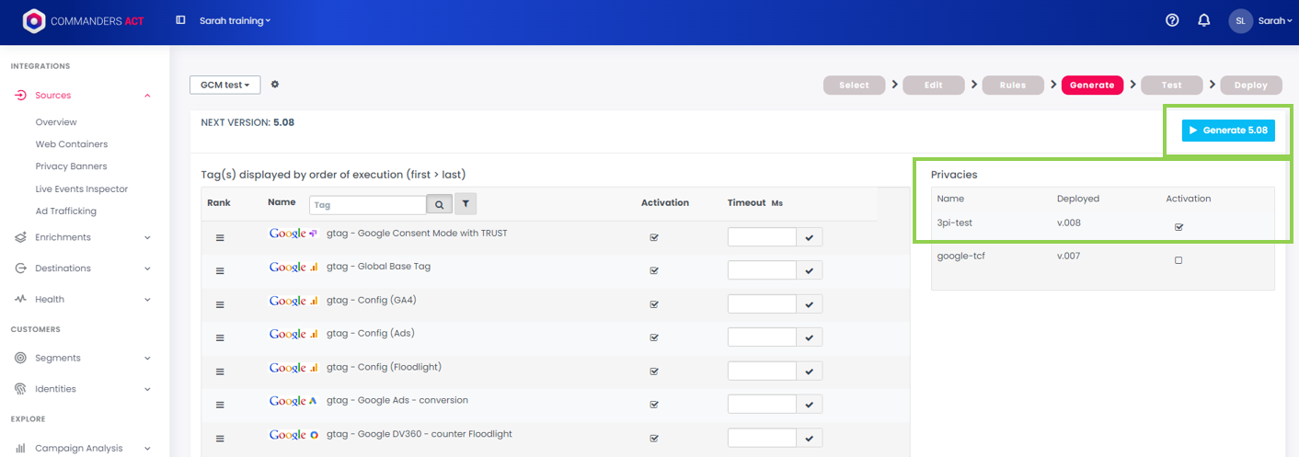
Task: Click the help question mark icon
Action: [x=1172, y=20]
